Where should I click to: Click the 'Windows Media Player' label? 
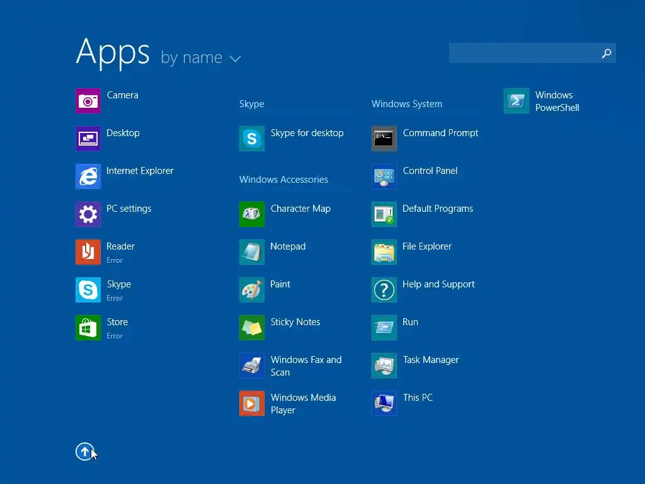tap(303, 404)
